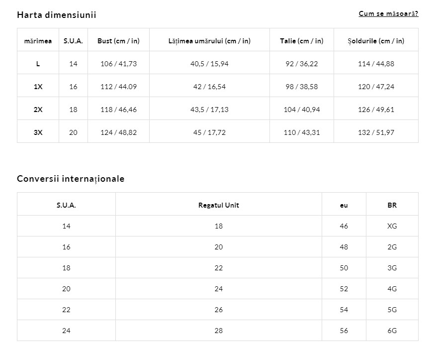Click the "BR" column header
437x347 pixels.
click(x=392, y=205)
